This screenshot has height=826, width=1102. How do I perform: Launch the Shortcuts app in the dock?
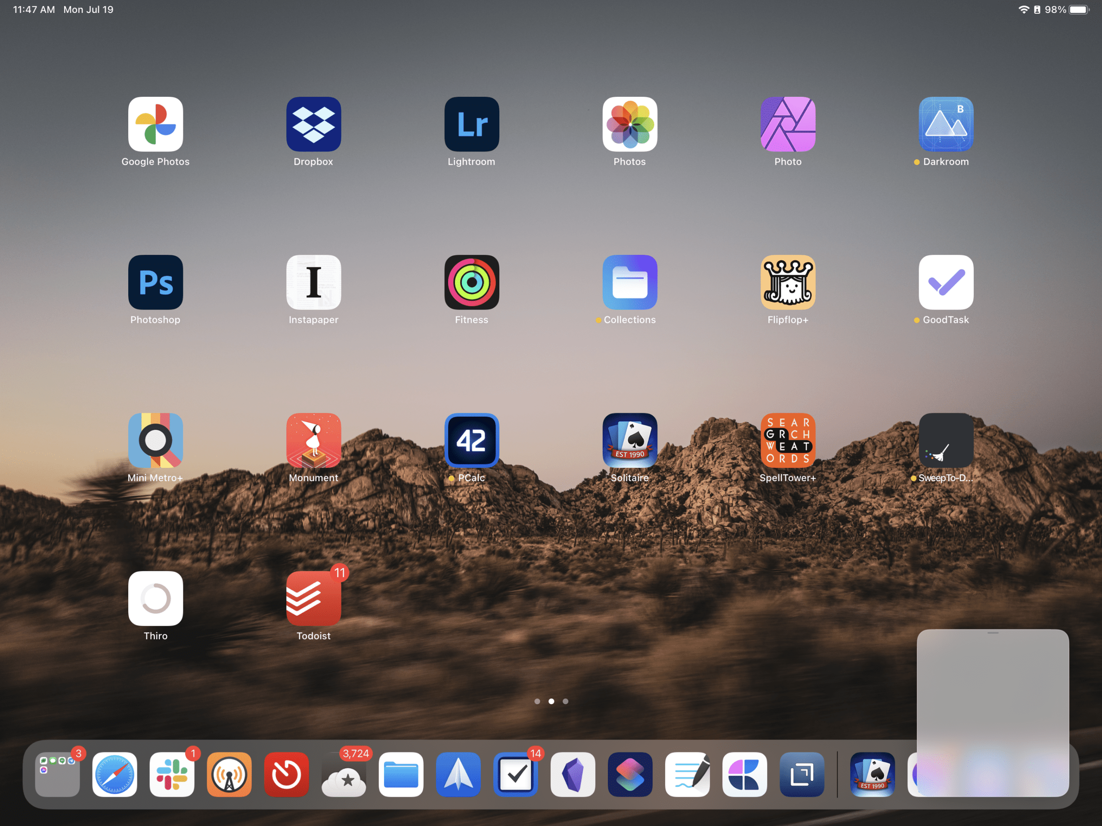[x=630, y=774]
